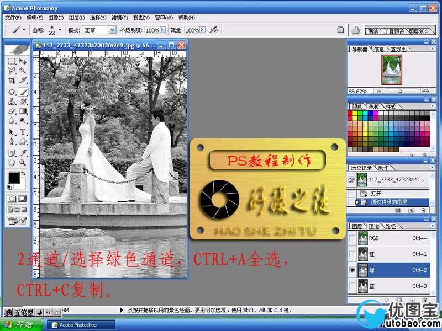The image size is (442, 331).
Task: Open the 流量 slider arrow
Action: point(202,30)
